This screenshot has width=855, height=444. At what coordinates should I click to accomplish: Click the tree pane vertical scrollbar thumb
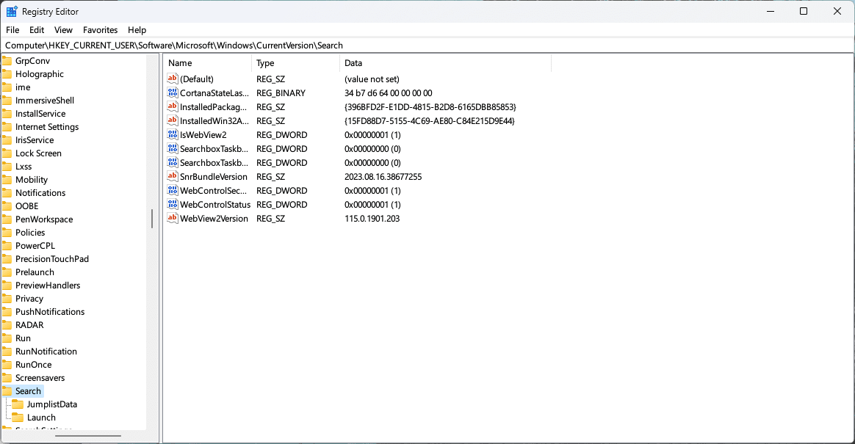point(152,219)
